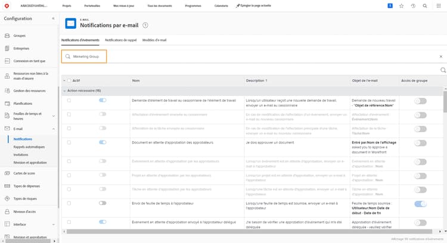Open the Calendaris menu item
Screen dimensions: 447x243
221,6
